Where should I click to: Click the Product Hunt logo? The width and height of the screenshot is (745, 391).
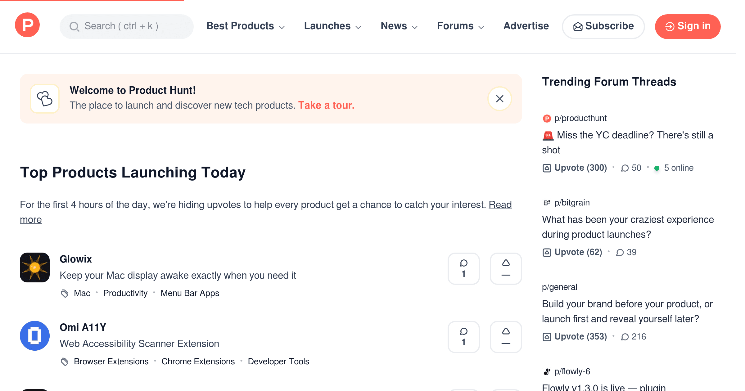(x=27, y=25)
